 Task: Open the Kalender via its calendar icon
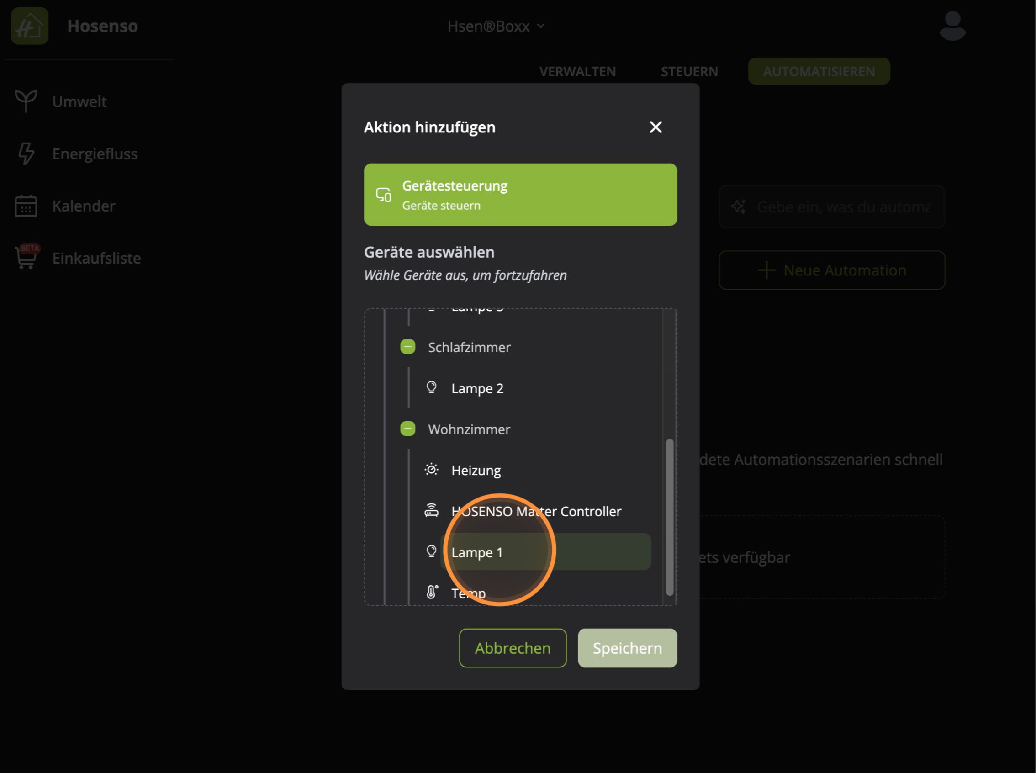(26, 206)
